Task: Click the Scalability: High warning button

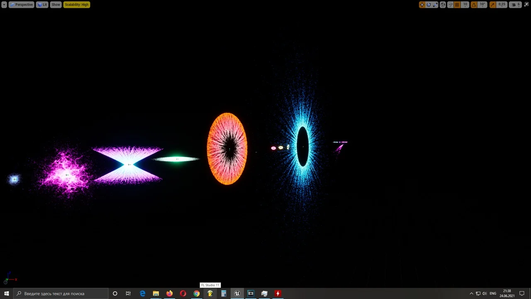Action: pyautogui.click(x=77, y=5)
